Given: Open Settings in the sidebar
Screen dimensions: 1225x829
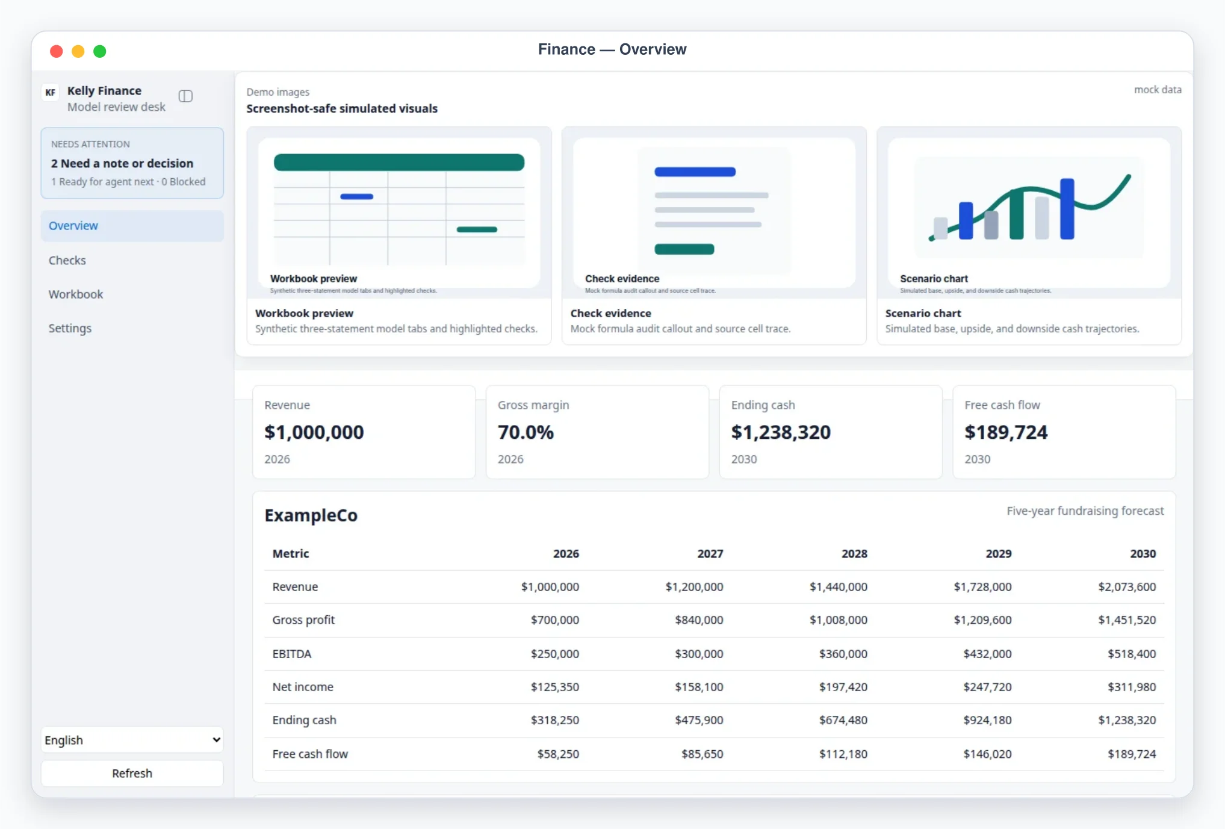Looking at the screenshot, I should point(132,328).
